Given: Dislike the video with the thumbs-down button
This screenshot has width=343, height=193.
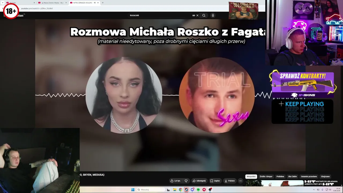Looking at the screenshot, I should click(x=186, y=181).
